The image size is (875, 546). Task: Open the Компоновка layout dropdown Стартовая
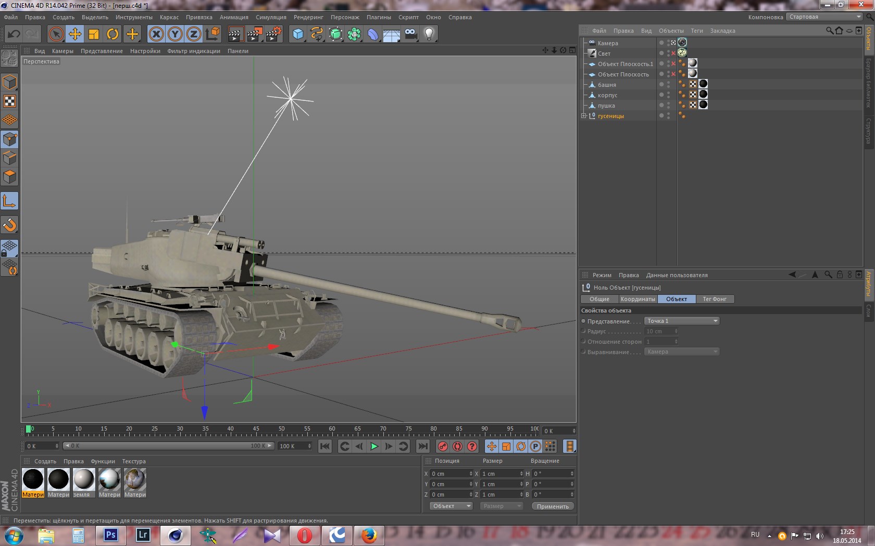(x=824, y=17)
